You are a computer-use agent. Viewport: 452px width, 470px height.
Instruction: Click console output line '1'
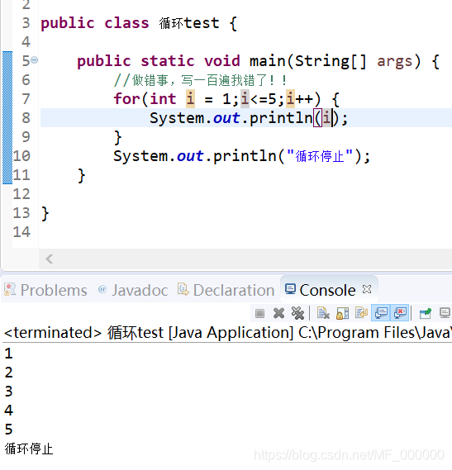click(x=8, y=354)
